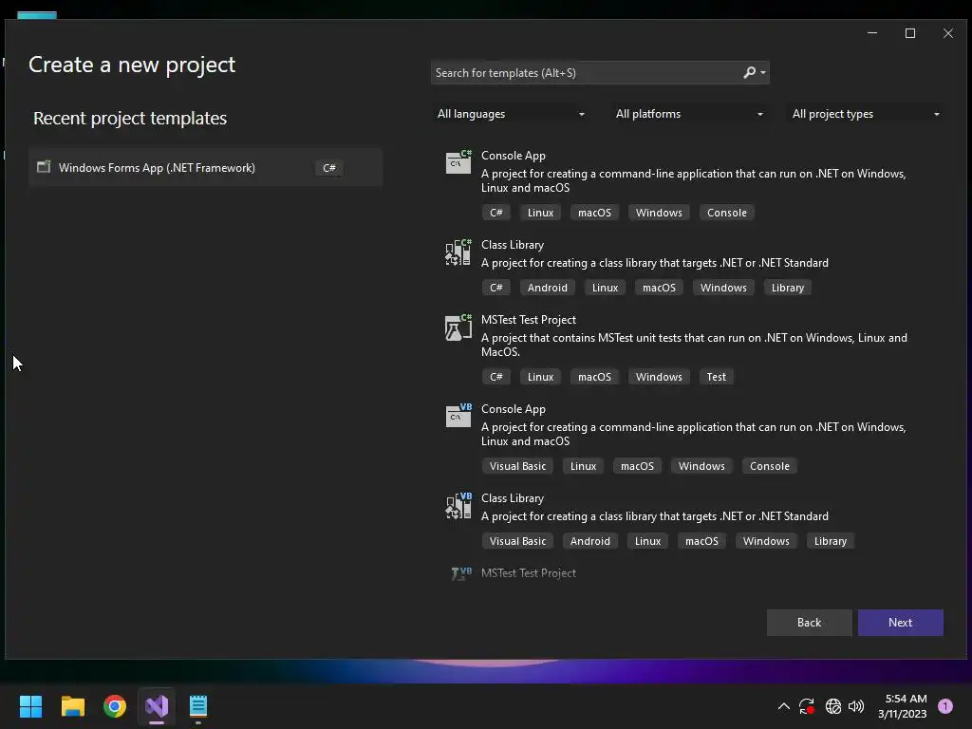Open the search options dropdown arrow

point(763,72)
